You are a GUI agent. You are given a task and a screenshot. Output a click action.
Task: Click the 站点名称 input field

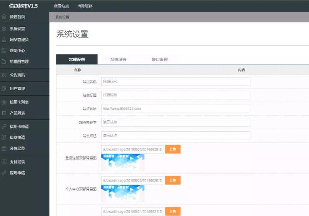pos(176,82)
